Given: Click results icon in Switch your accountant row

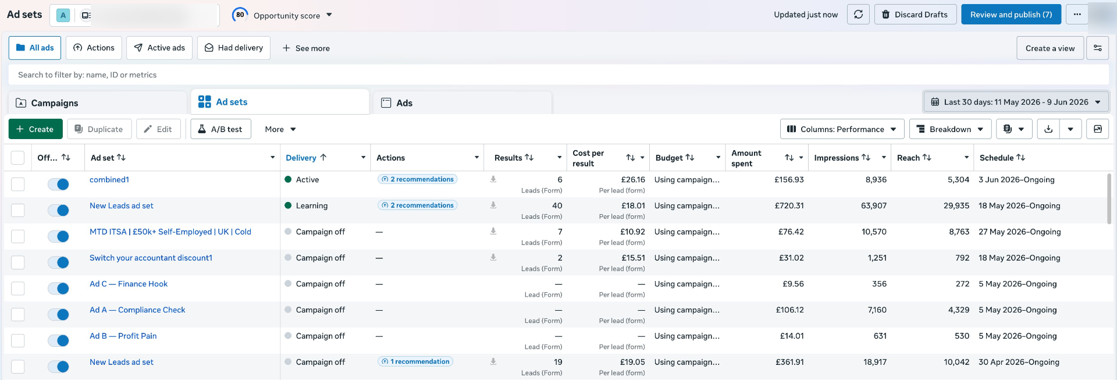Looking at the screenshot, I should [x=493, y=257].
